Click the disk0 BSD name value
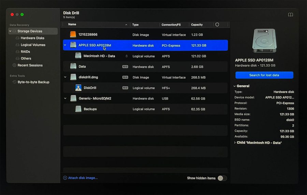The height and width of the screenshot is (195, 307). click(x=290, y=120)
